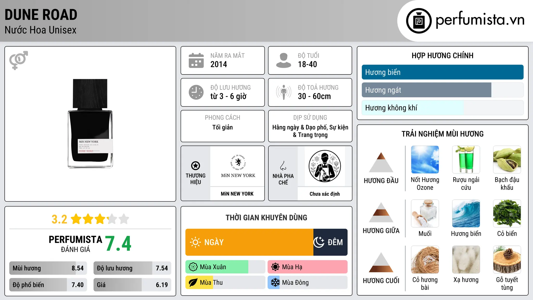
Task: Click the Hương đầu pyramid icon
Action: [381, 162]
